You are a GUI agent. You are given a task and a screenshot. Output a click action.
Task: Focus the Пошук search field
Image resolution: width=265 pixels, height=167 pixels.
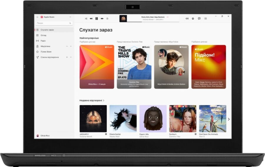(54, 23)
